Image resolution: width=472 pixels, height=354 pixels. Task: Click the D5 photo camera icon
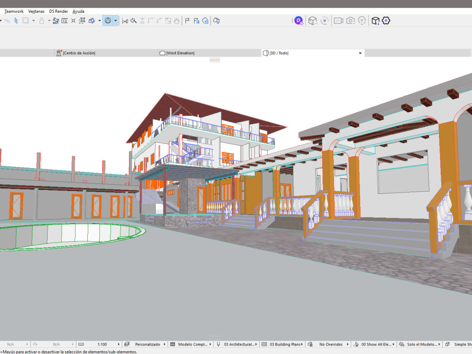(350, 21)
